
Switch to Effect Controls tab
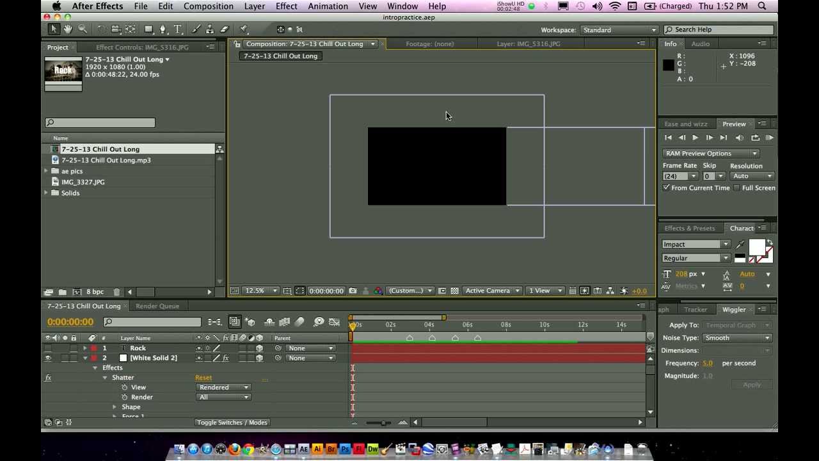pos(142,47)
